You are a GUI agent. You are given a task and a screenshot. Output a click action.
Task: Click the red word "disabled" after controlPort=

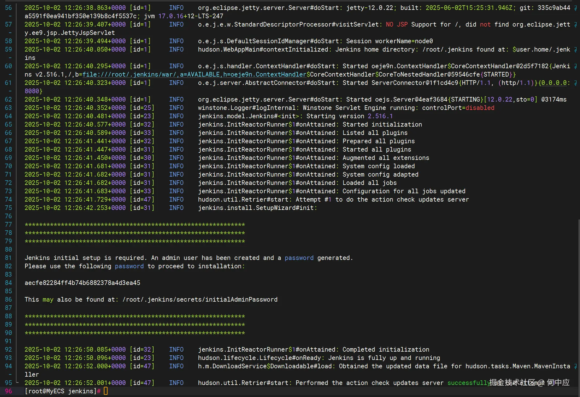click(x=480, y=108)
